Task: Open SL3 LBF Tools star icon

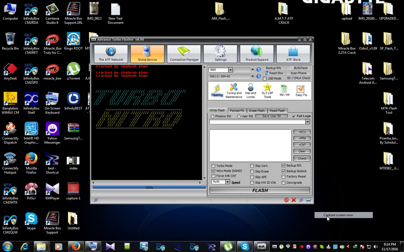Action: pyautogui.click(x=267, y=91)
